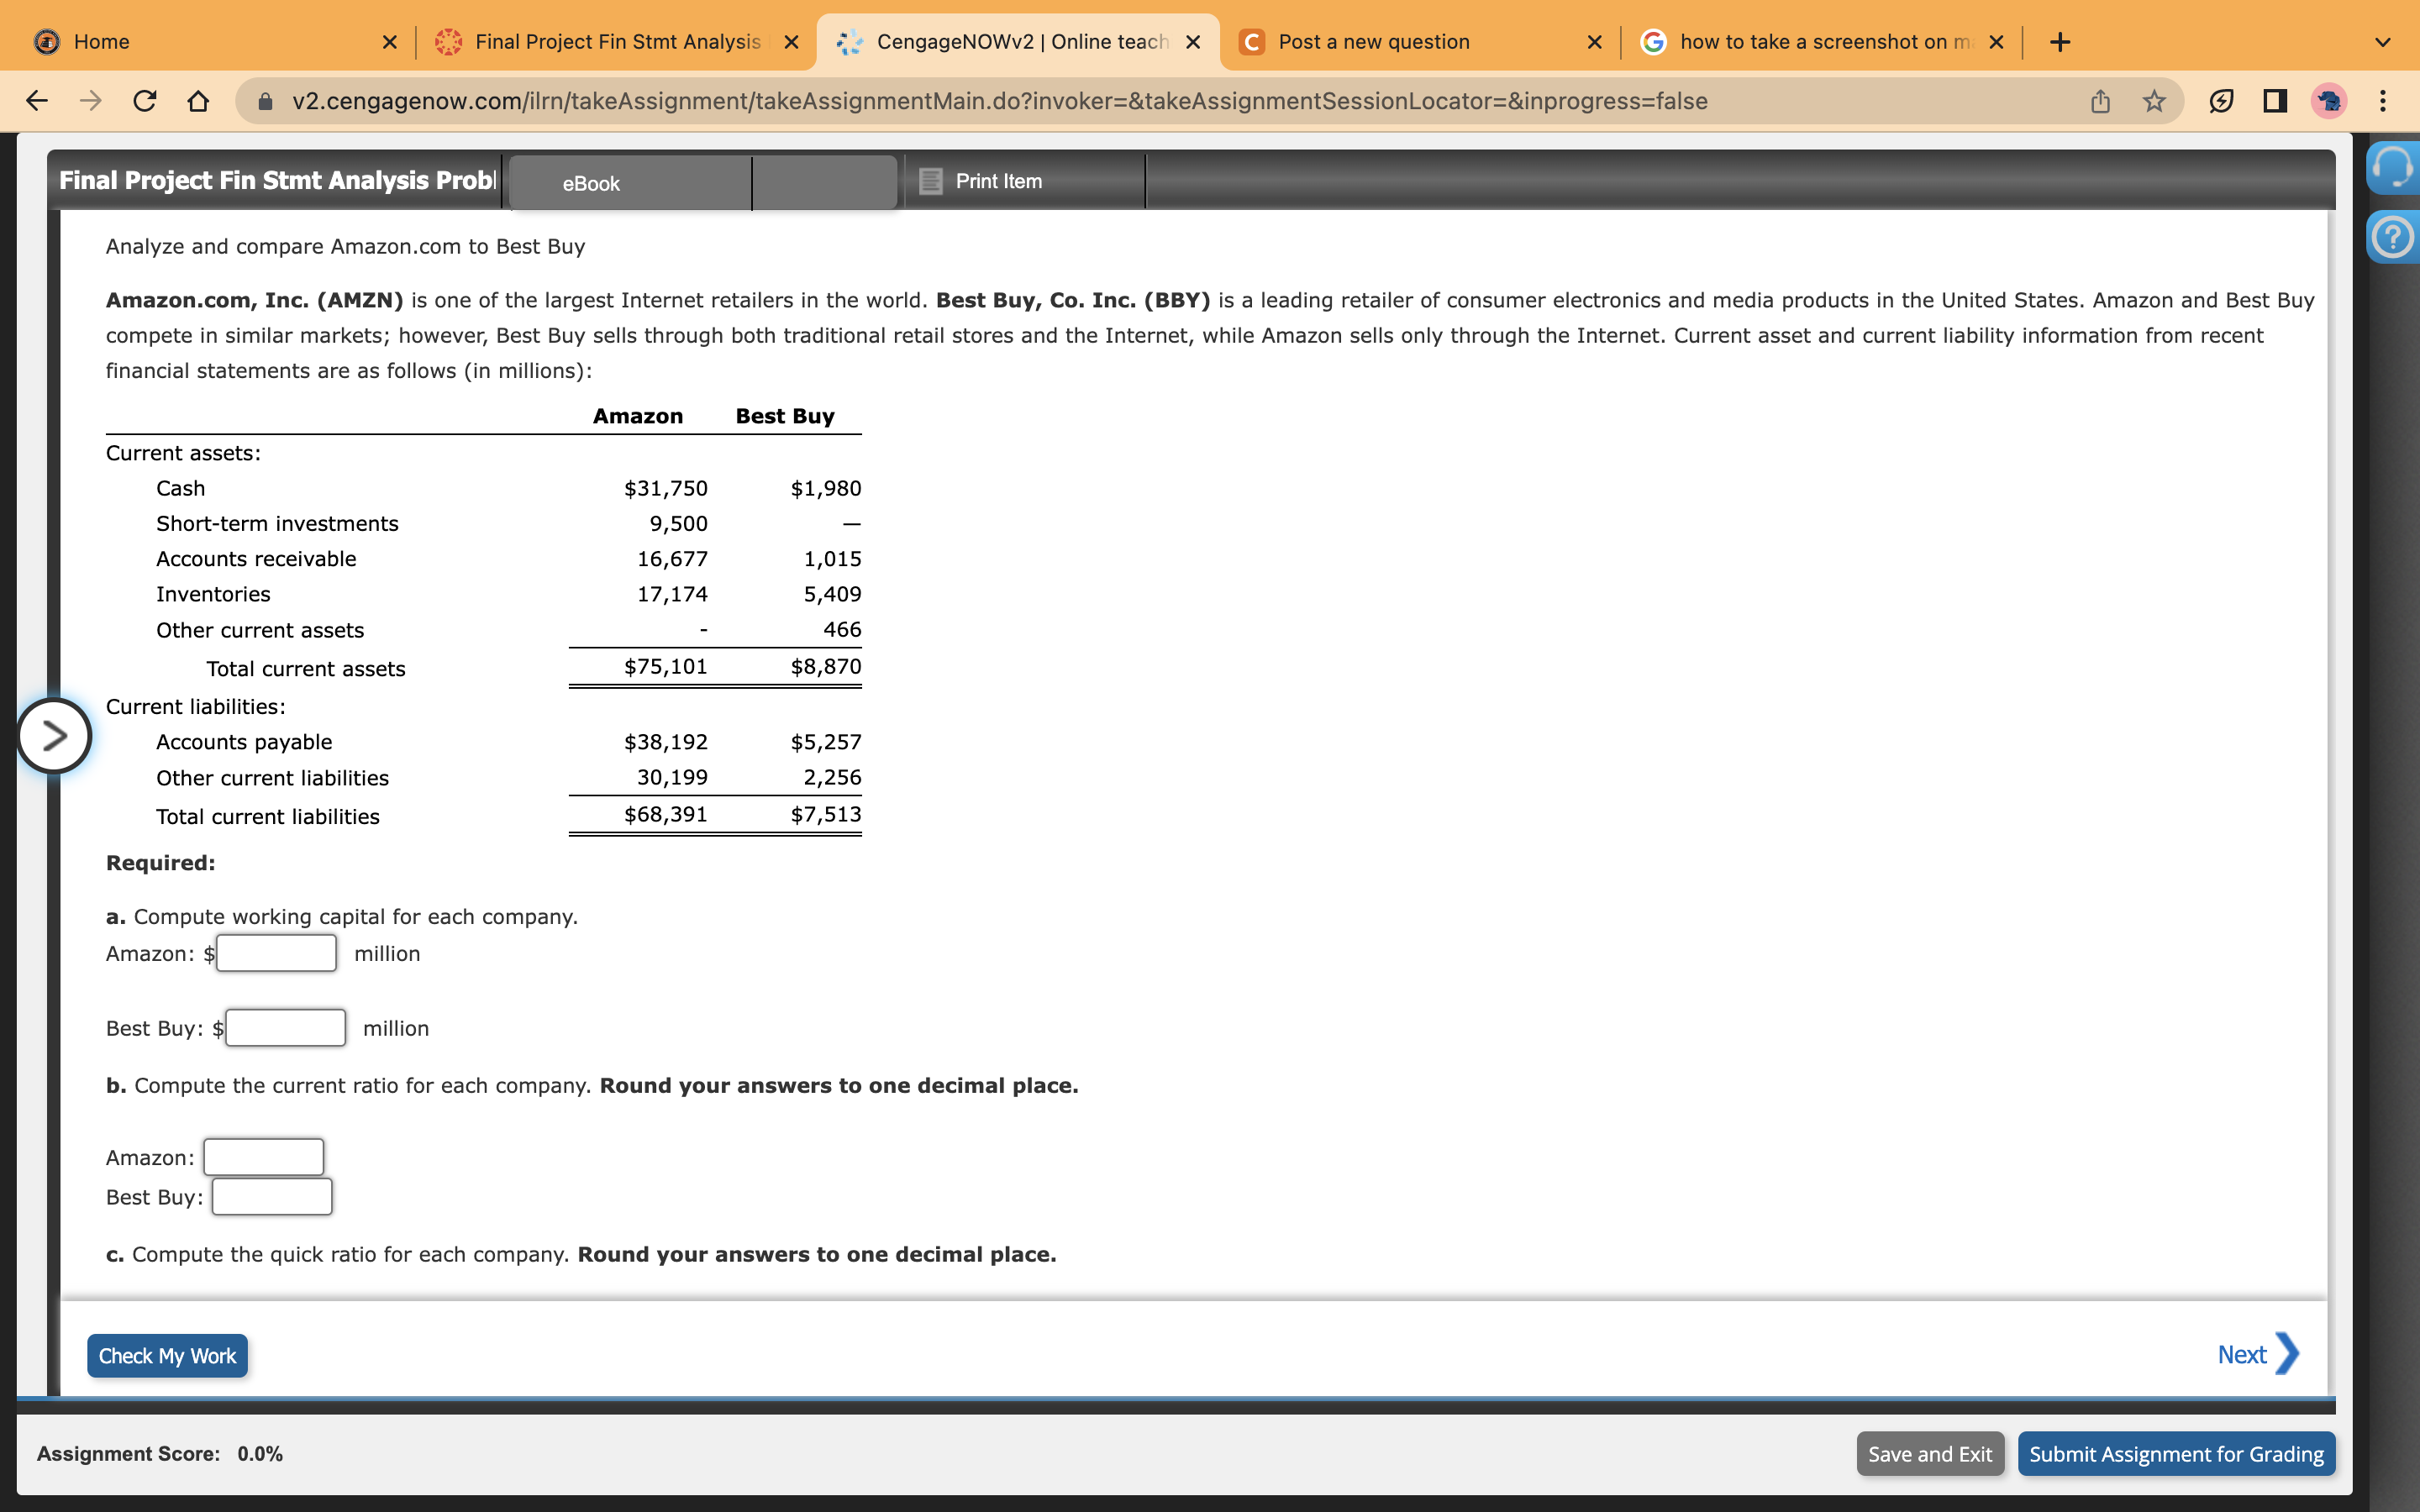Click the Best Buy column header
2420x1512 pixels.
785,416
